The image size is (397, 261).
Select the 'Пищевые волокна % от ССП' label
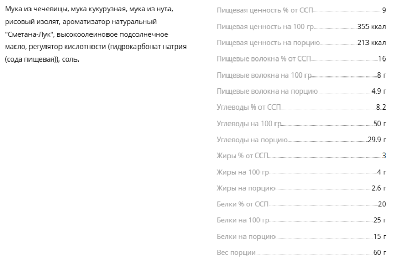(264, 59)
